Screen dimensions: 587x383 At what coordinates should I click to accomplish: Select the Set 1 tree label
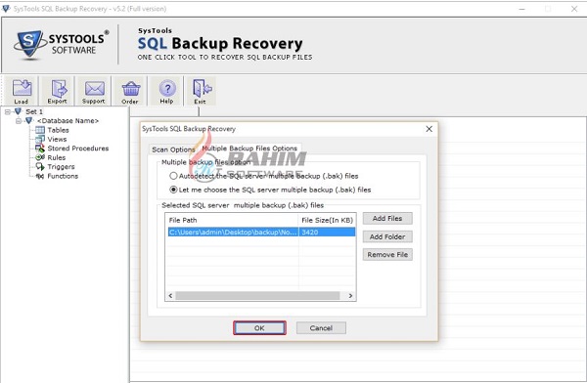pos(34,111)
